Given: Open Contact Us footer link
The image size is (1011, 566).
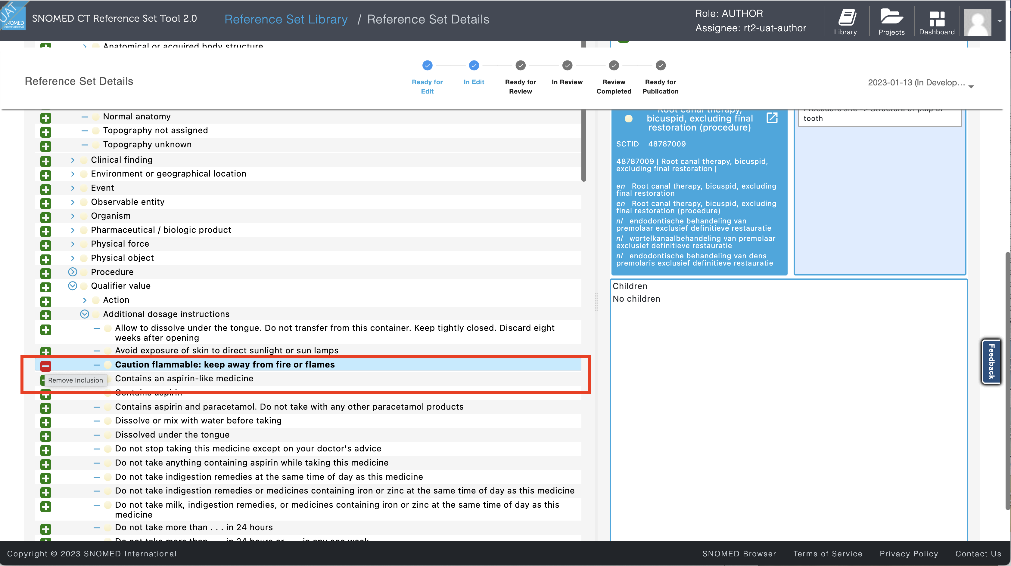Looking at the screenshot, I should pyautogui.click(x=978, y=554).
